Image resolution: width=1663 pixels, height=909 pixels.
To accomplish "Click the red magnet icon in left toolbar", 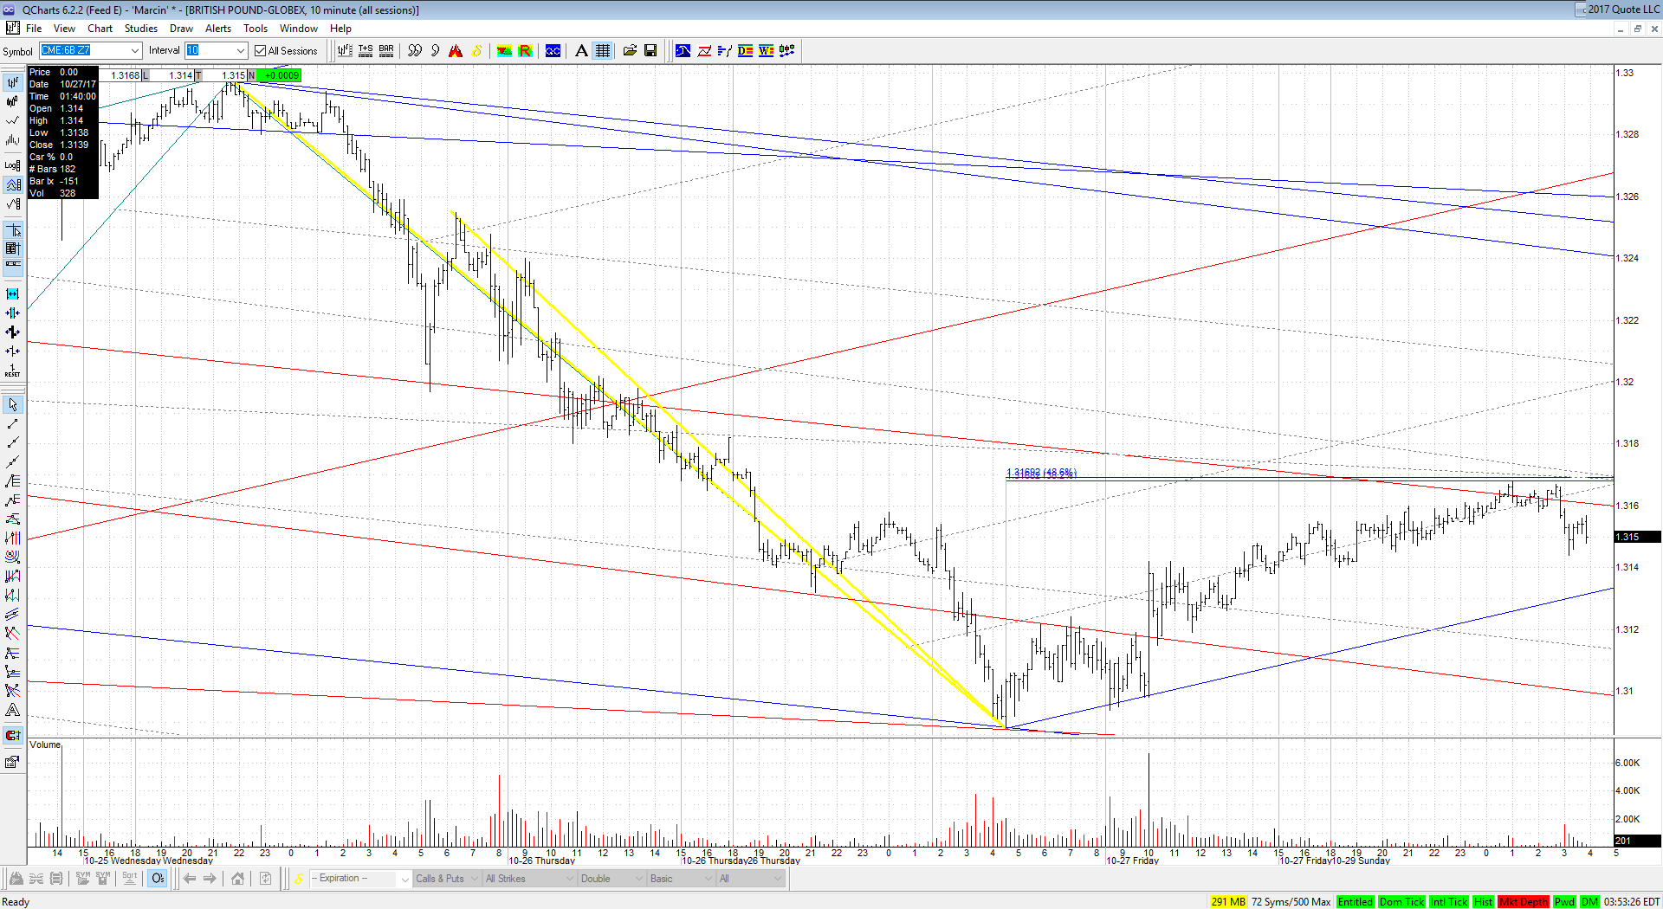I will pyautogui.click(x=12, y=736).
